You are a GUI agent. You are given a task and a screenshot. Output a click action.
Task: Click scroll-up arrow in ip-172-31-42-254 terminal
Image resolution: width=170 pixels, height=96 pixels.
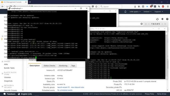tap(166, 32)
